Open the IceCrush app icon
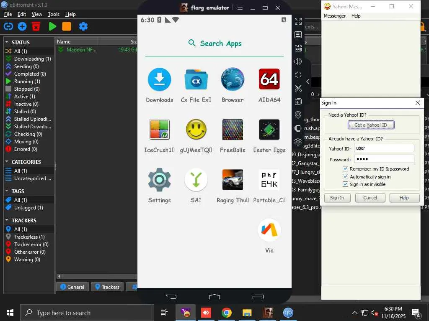The width and height of the screenshot is (429, 321). pos(160,130)
